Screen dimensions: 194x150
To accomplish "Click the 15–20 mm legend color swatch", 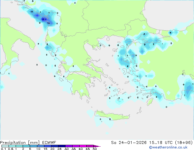I will coord(48,146).
